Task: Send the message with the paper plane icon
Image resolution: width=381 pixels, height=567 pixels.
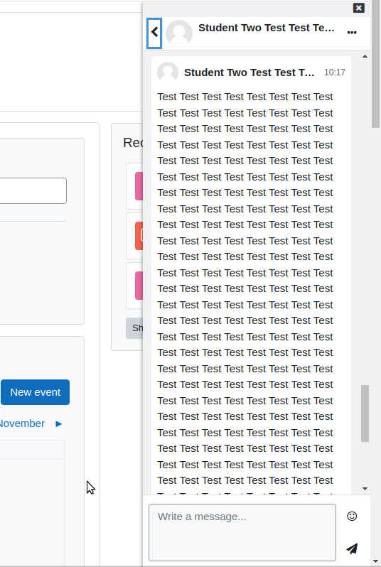Action: pos(352,549)
